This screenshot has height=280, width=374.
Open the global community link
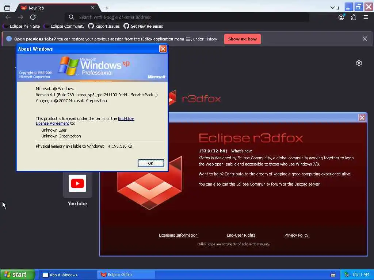point(292,158)
